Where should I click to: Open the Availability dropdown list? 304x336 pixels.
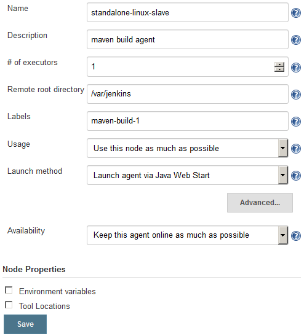click(187, 235)
